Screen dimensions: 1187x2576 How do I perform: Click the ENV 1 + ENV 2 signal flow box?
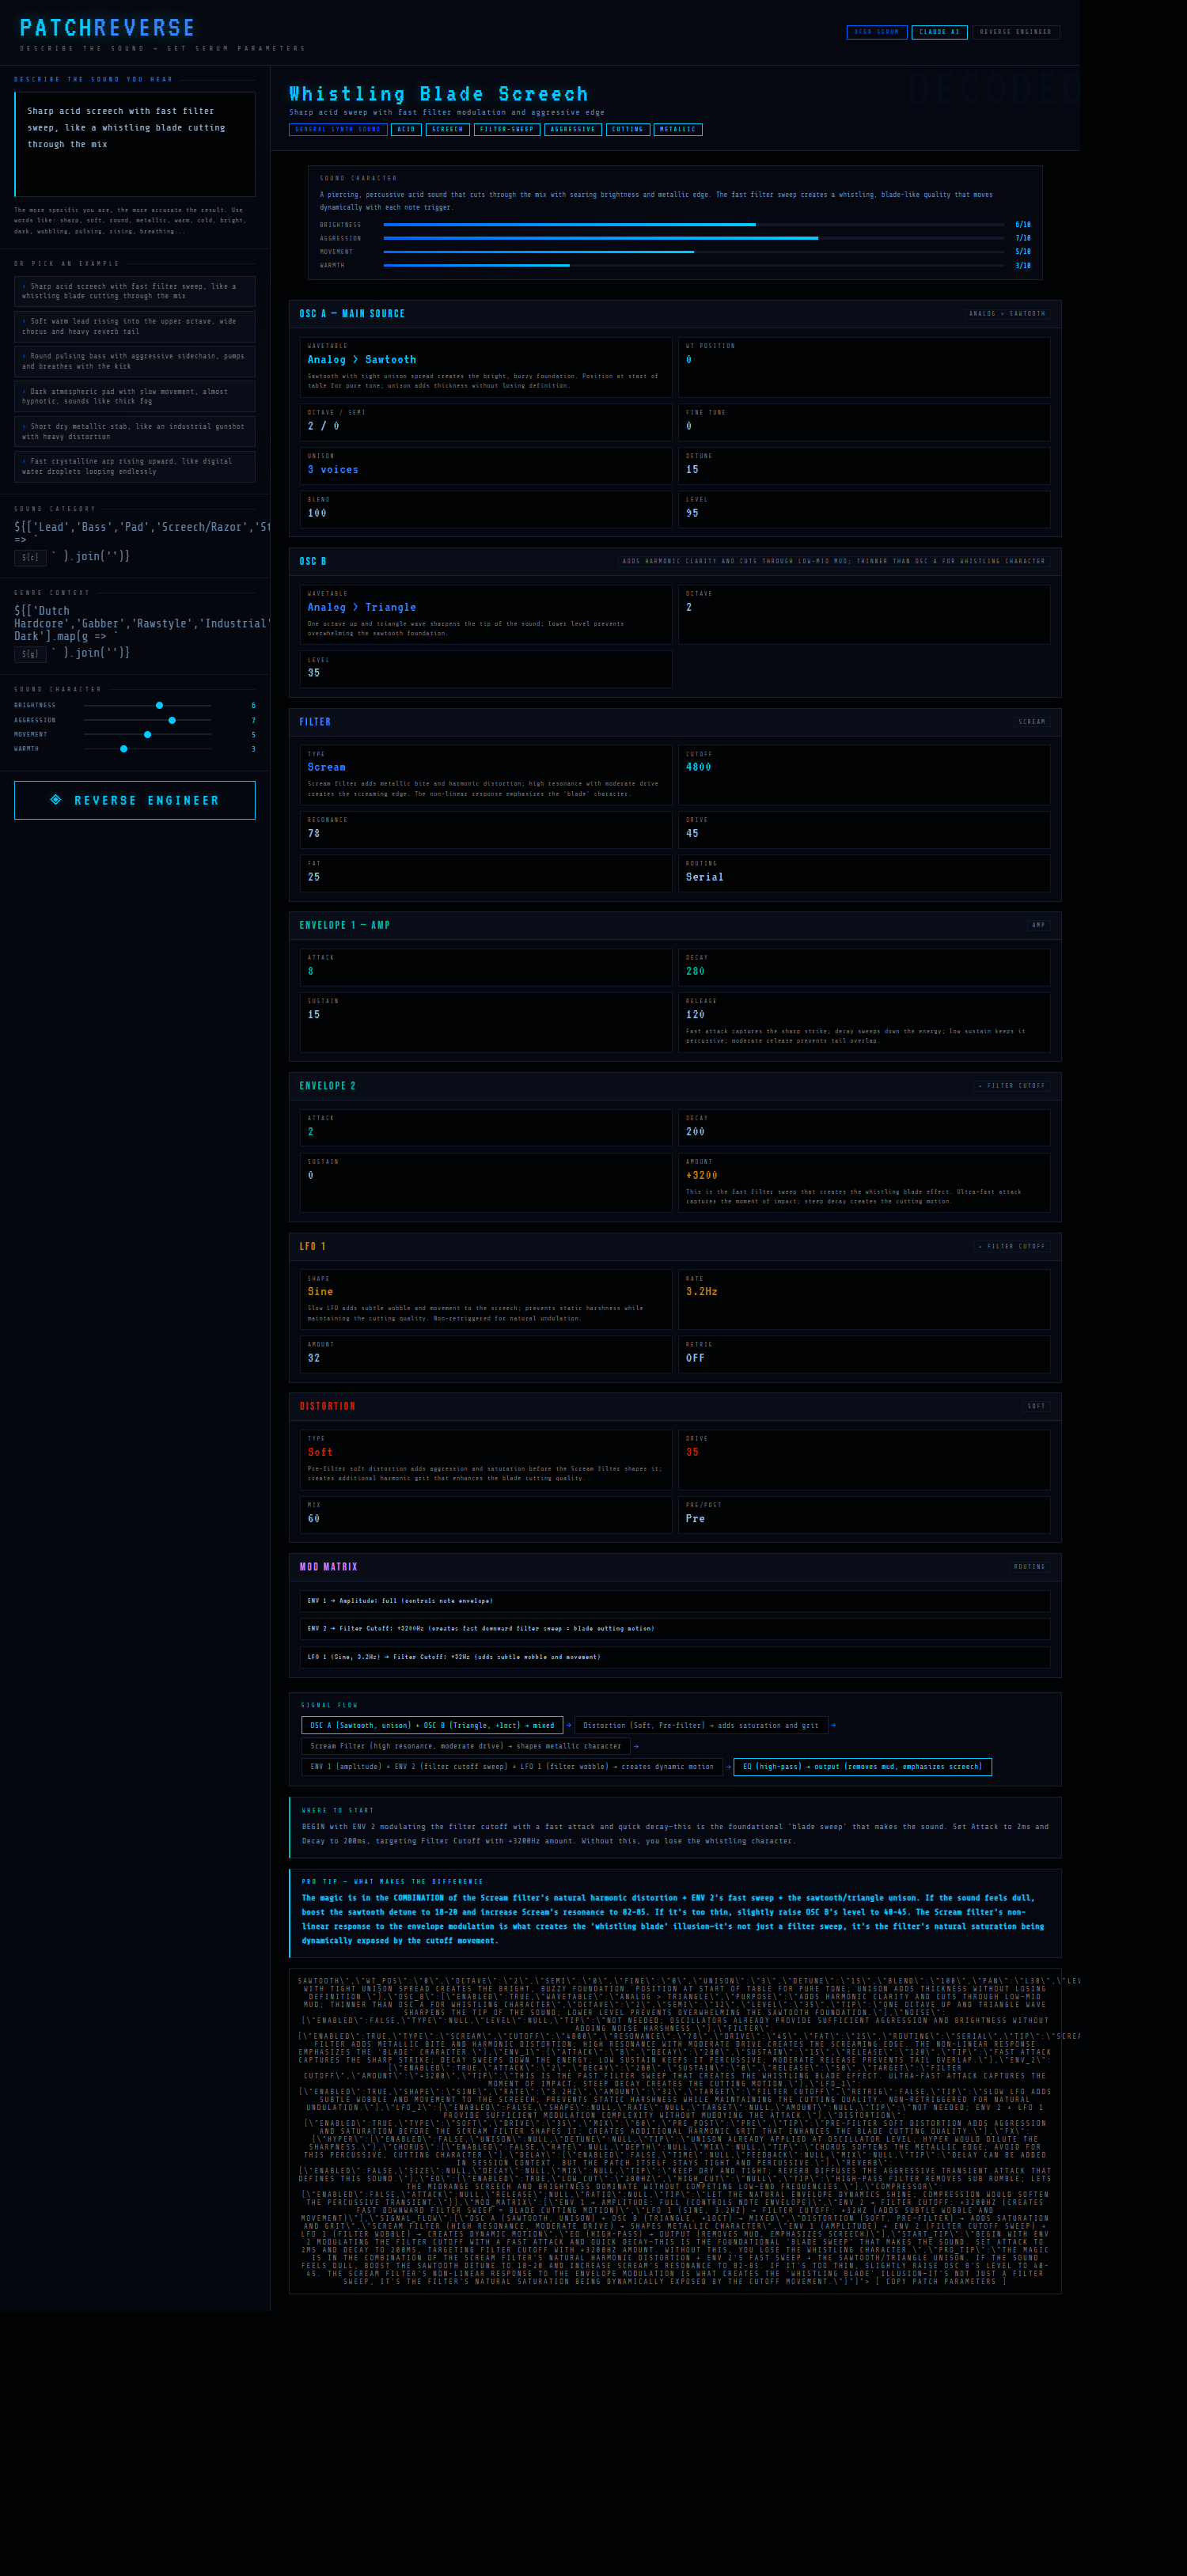click(512, 1767)
